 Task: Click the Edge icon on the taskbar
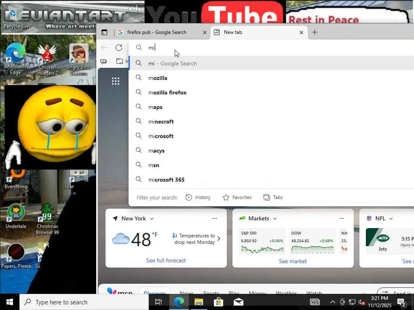point(179,302)
